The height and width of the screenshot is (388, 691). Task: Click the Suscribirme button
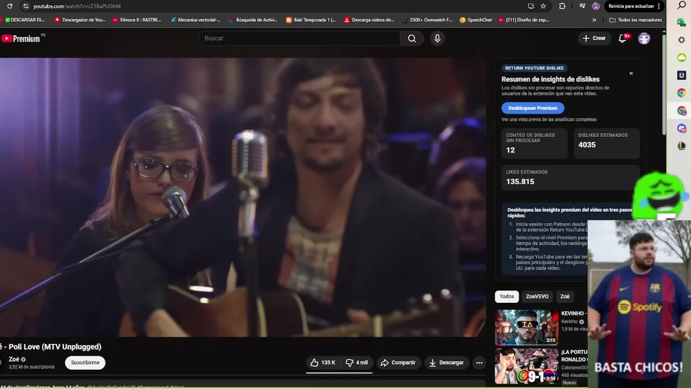click(85, 363)
